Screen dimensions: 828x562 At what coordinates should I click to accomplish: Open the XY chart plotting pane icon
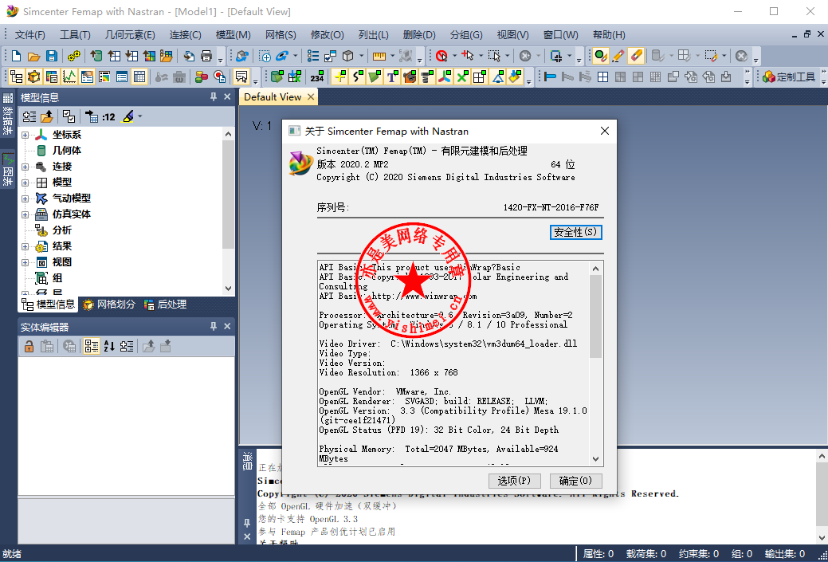69,77
